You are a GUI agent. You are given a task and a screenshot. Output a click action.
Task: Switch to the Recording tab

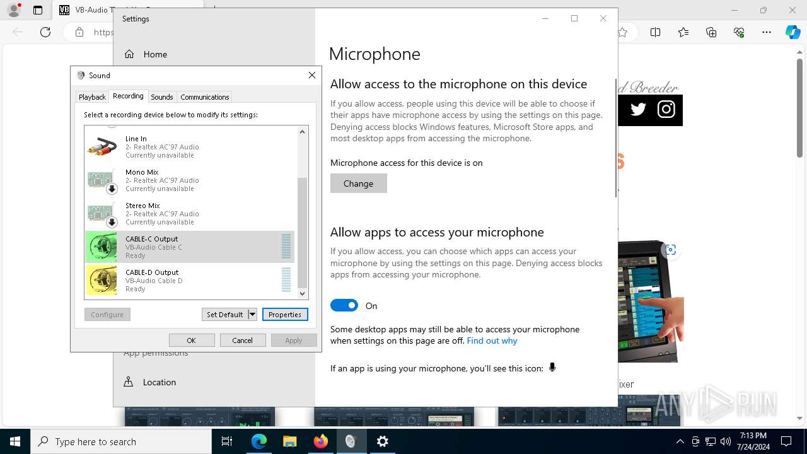click(128, 96)
